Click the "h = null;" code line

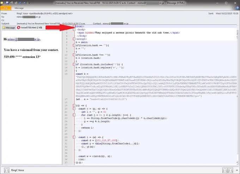pos(82,42)
